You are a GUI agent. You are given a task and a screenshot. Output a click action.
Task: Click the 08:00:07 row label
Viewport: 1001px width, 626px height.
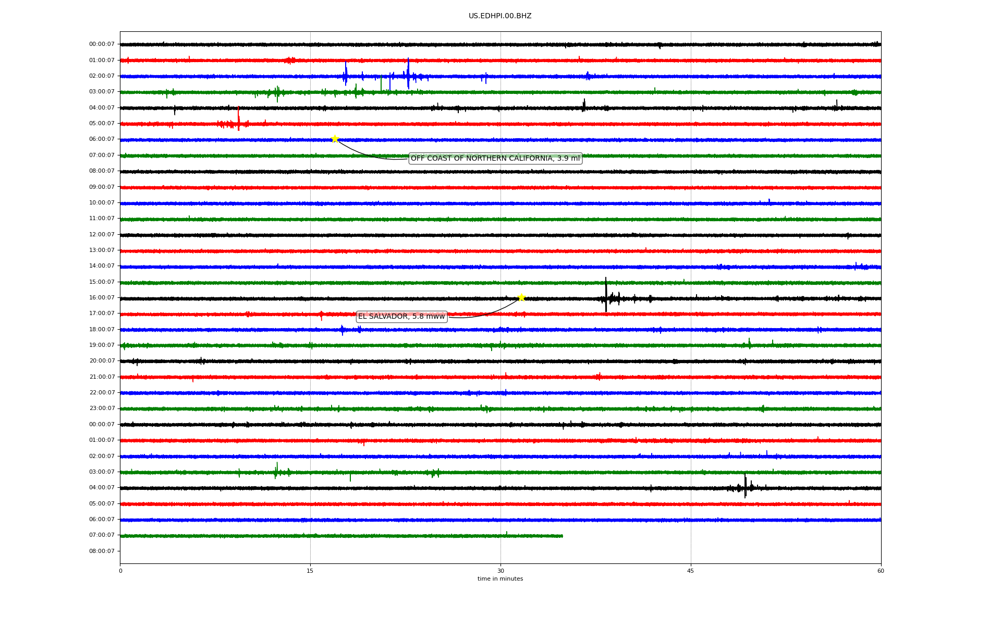pyautogui.click(x=102, y=171)
